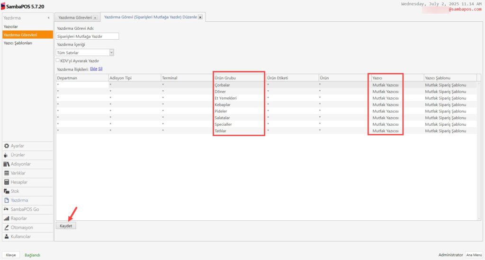The width and height of the screenshot is (485, 260).
Task: Select the Döner cell
Action: [x=240, y=91]
